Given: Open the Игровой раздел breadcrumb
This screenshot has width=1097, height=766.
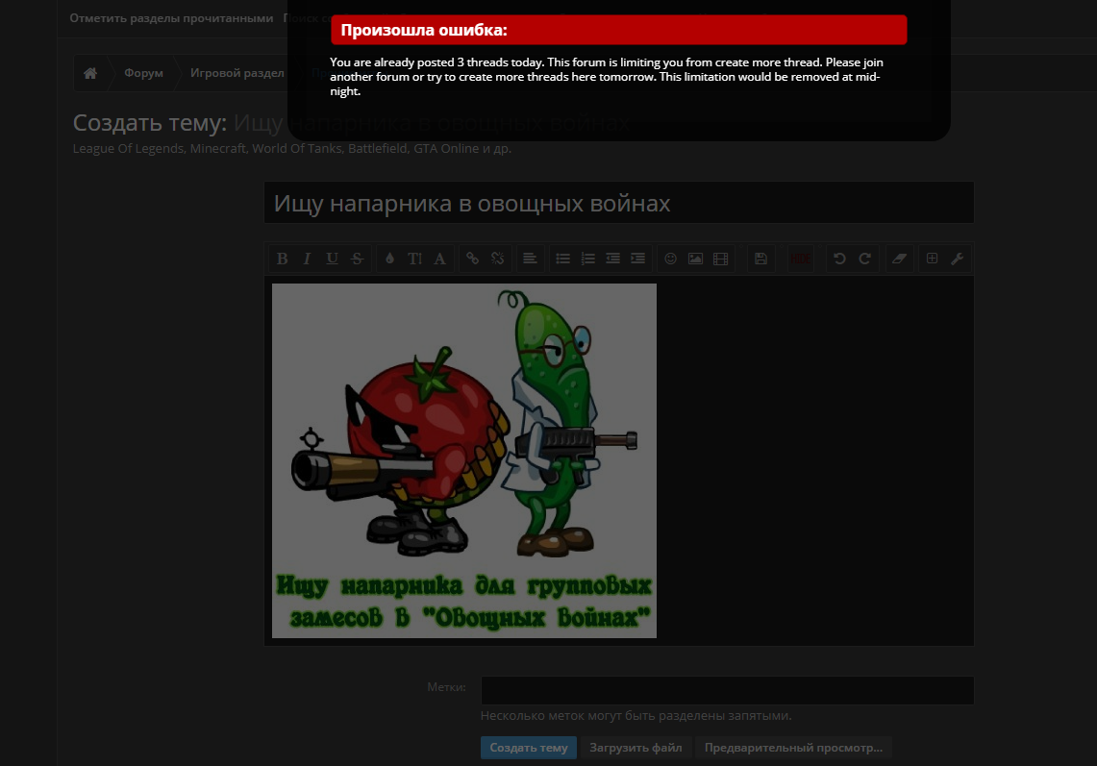Looking at the screenshot, I should pyautogui.click(x=237, y=73).
